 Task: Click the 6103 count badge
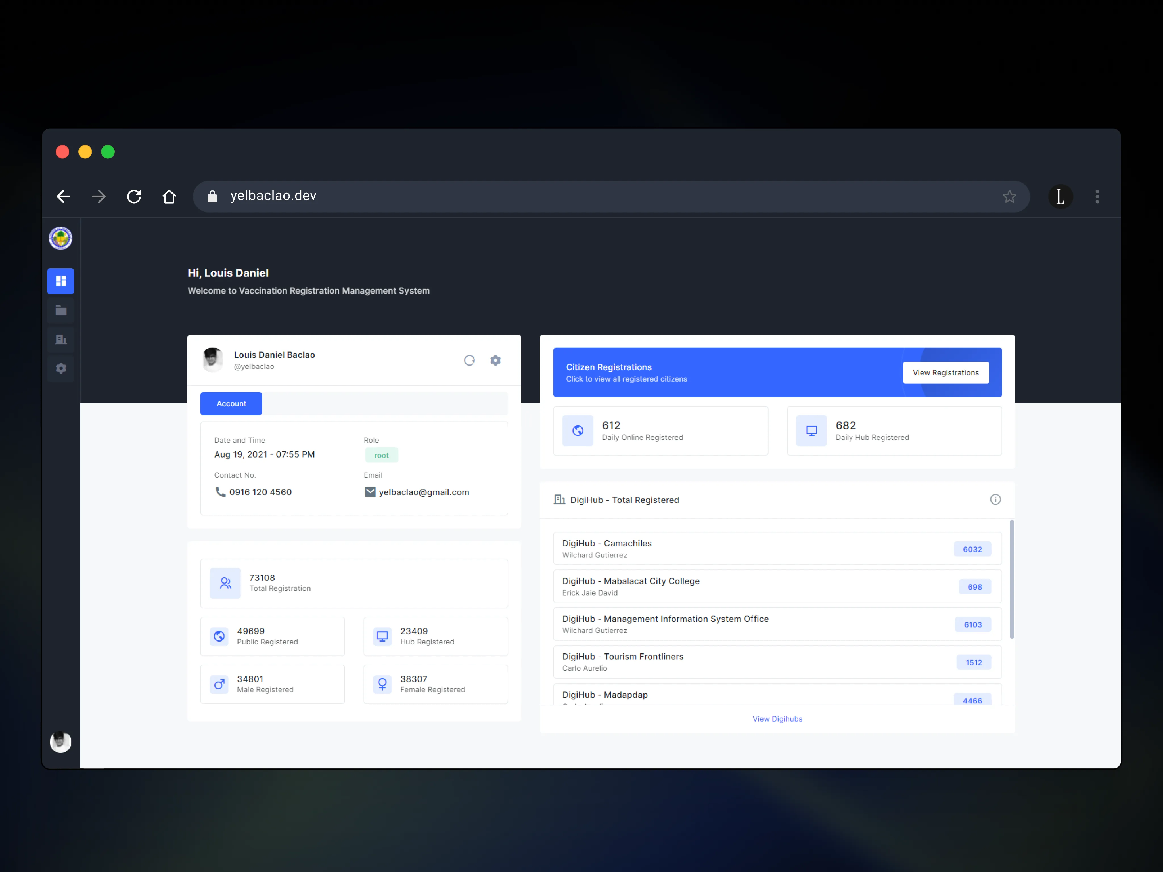pos(973,625)
